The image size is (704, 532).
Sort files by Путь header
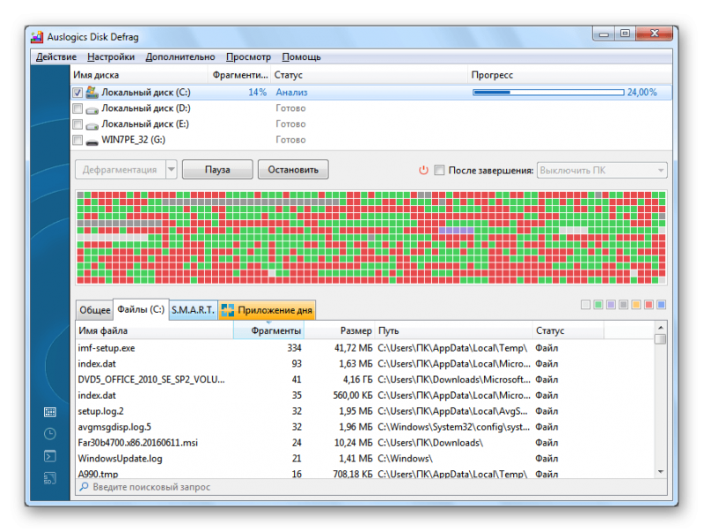453,330
